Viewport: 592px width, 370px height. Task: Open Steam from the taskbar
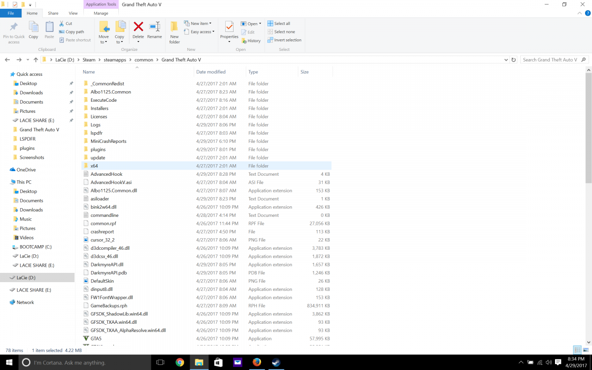pos(276,362)
